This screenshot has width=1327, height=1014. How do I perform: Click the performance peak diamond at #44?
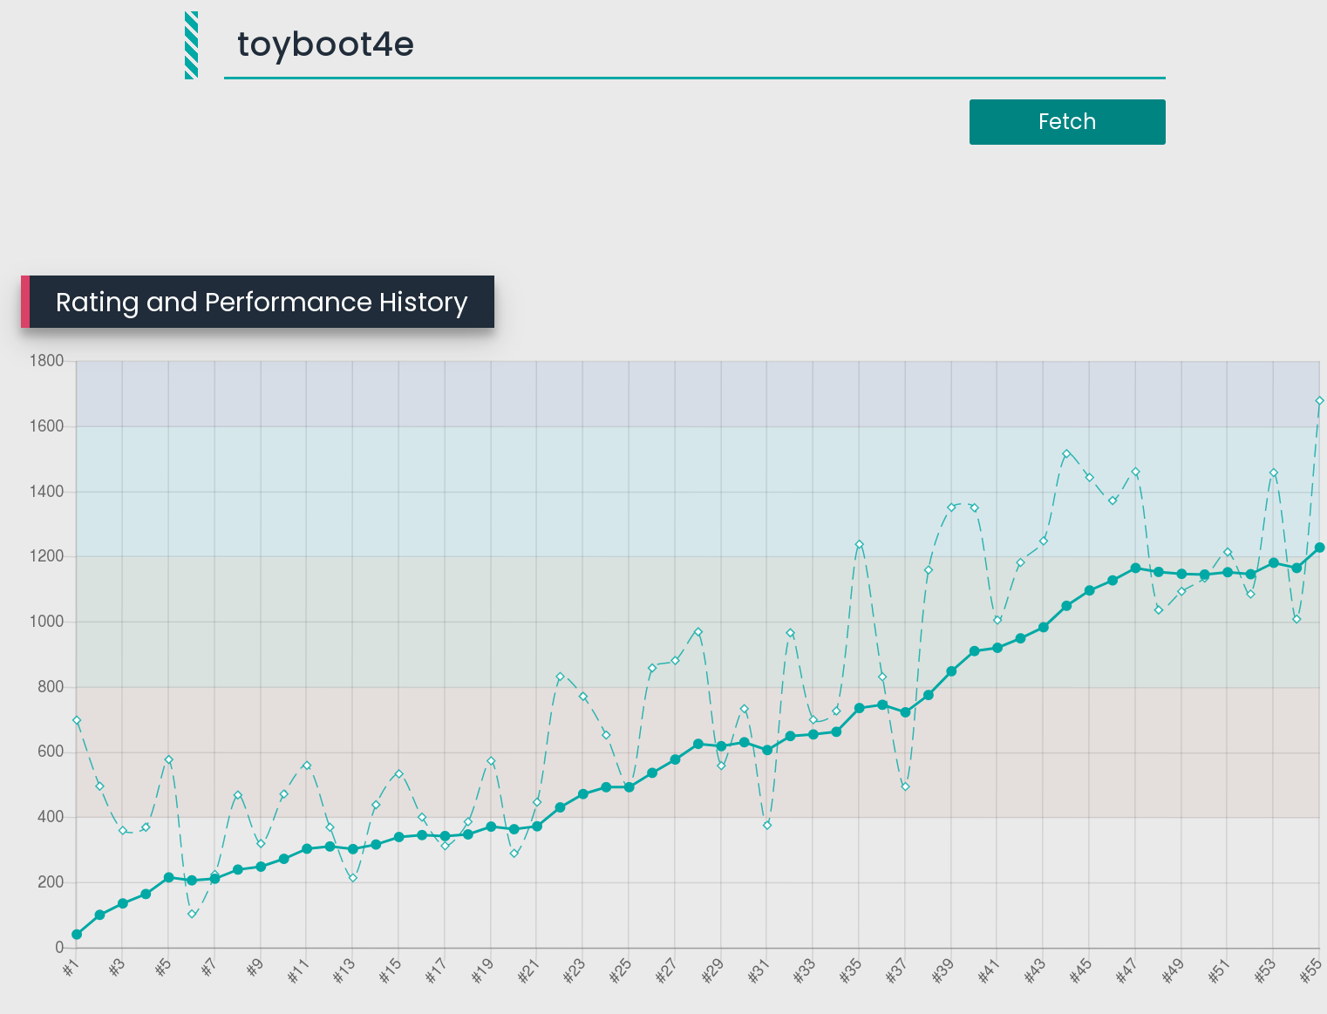(1066, 453)
